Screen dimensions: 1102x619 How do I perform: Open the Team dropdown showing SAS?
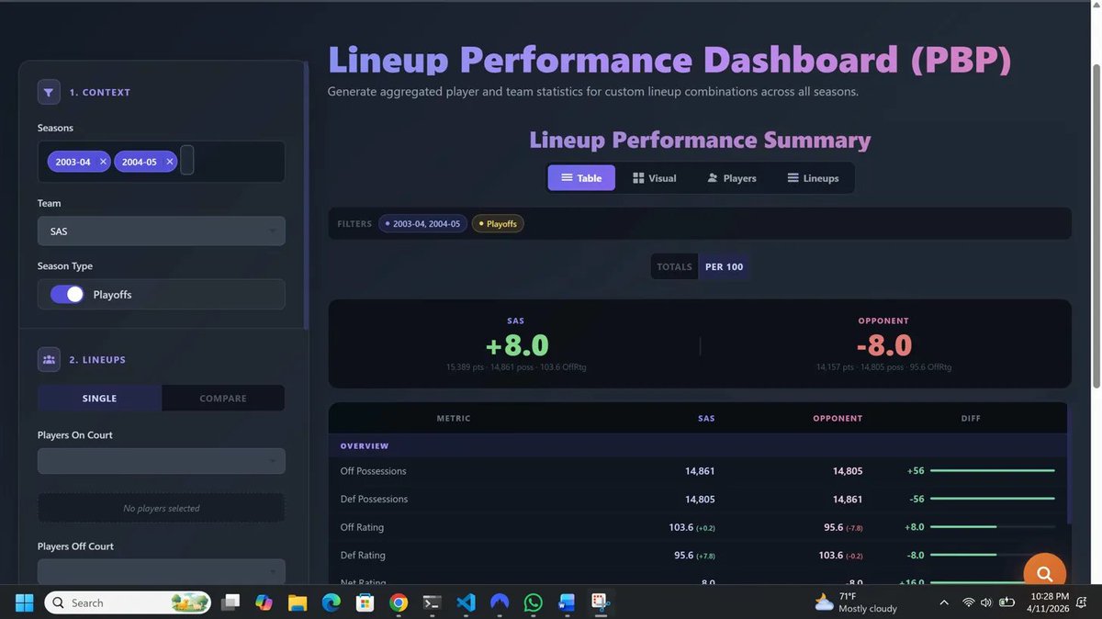click(x=161, y=231)
